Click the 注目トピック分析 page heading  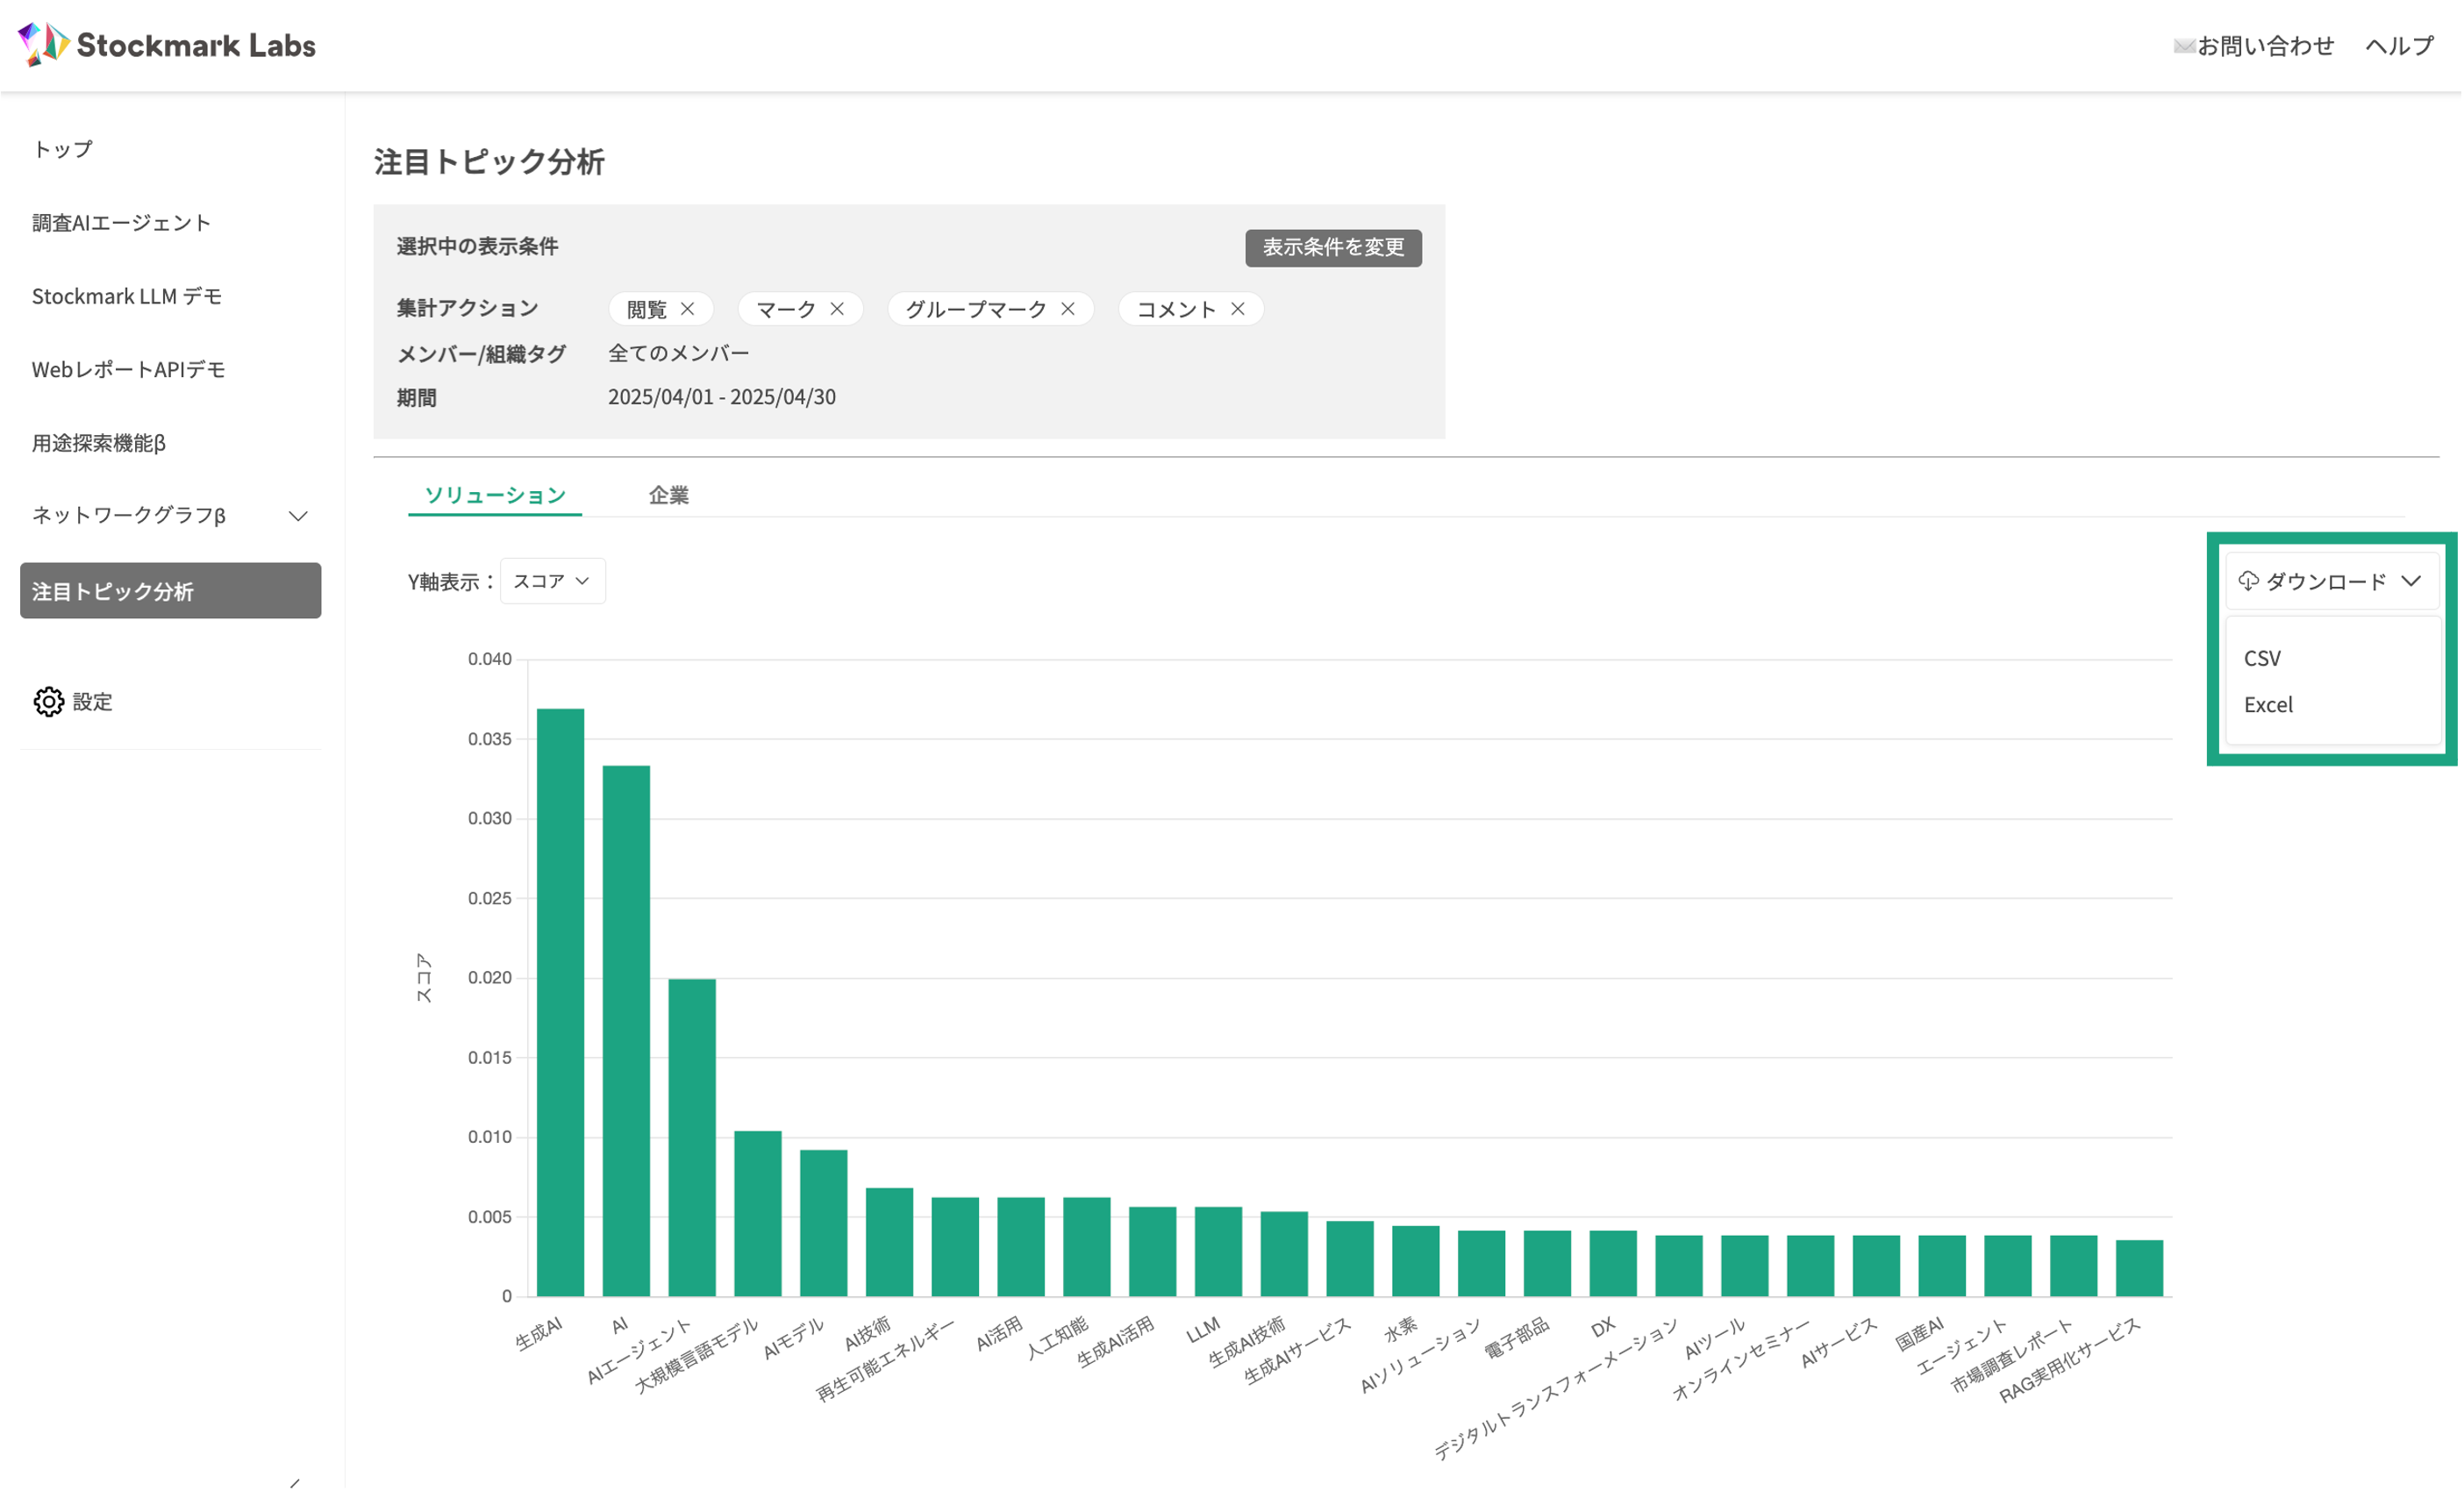490,162
